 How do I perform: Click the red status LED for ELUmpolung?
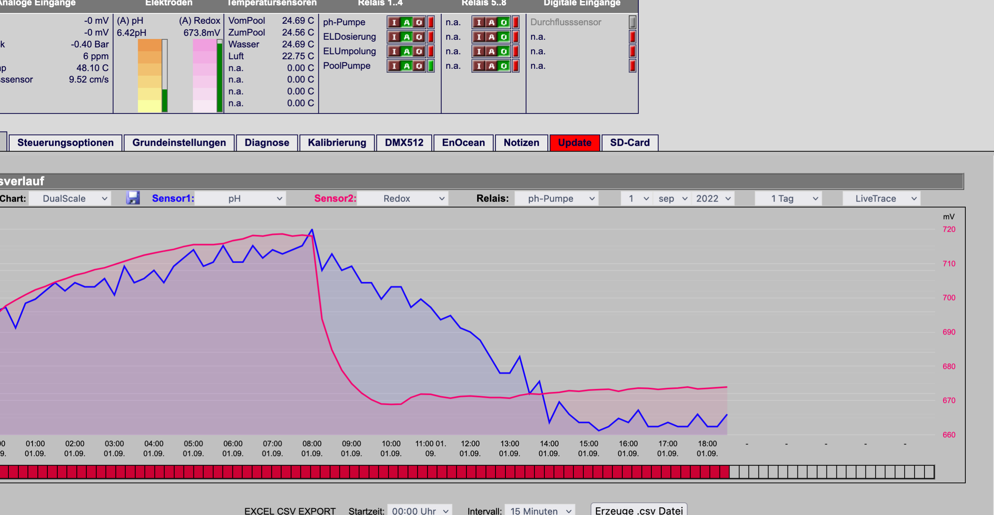click(x=431, y=51)
